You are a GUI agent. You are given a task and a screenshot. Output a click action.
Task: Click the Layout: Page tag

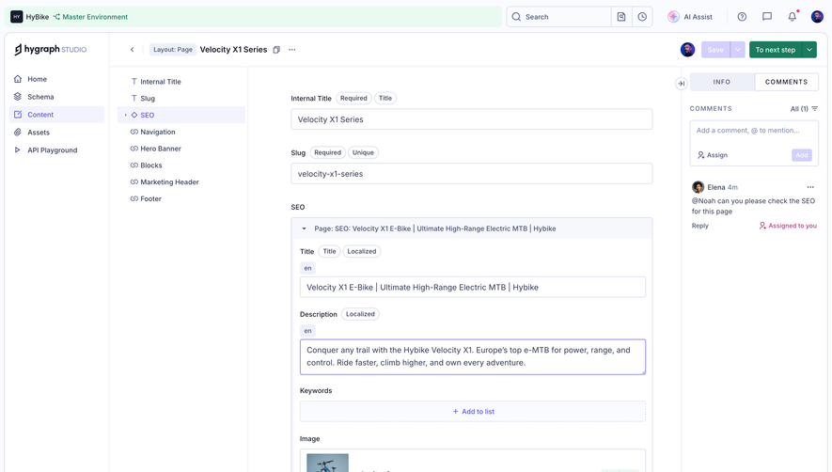click(173, 50)
